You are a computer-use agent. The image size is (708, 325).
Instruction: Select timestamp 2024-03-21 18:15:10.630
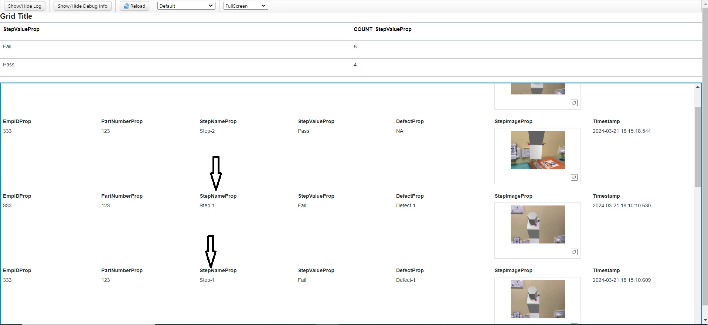(622, 205)
